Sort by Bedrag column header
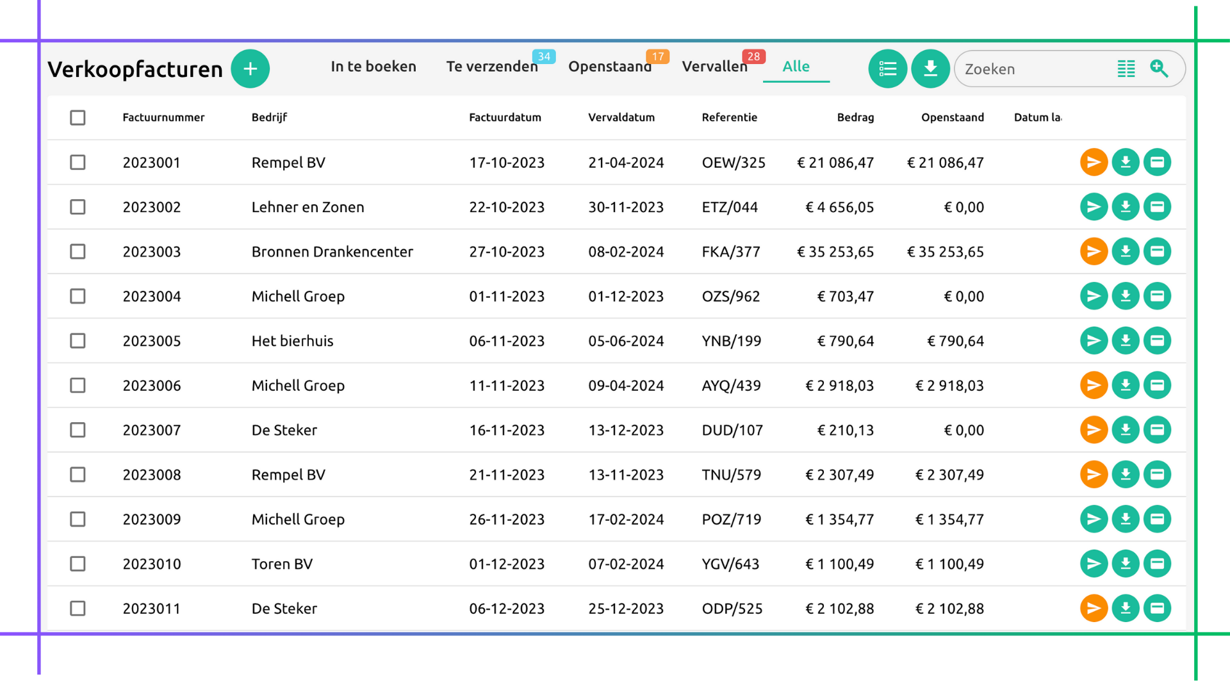Screen dimensions: 1230x681 (x=855, y=117)
